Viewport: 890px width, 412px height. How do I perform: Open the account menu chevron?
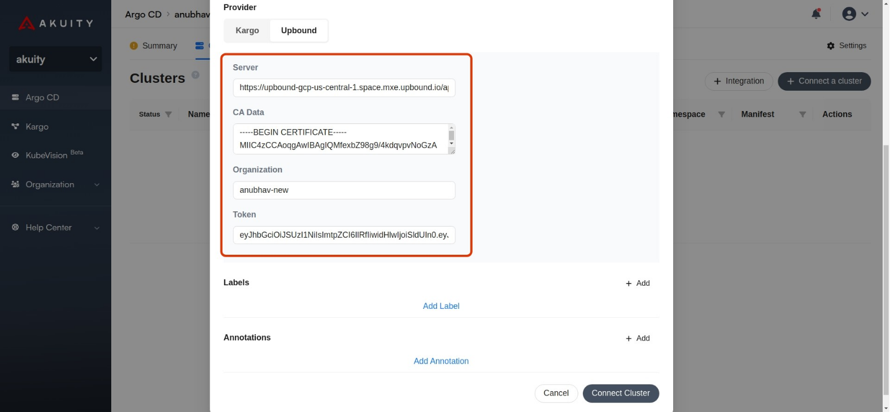(865, 14)
